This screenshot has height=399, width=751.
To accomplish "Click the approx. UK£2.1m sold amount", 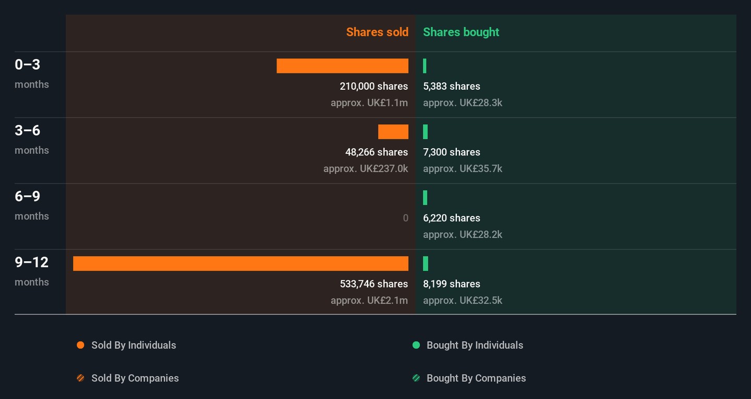I will click(x=369, y=301).
